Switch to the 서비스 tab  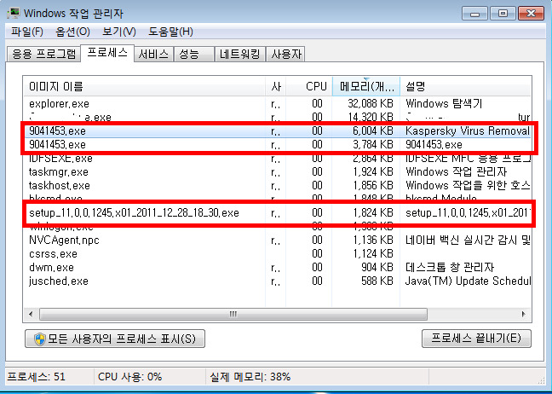153,55
